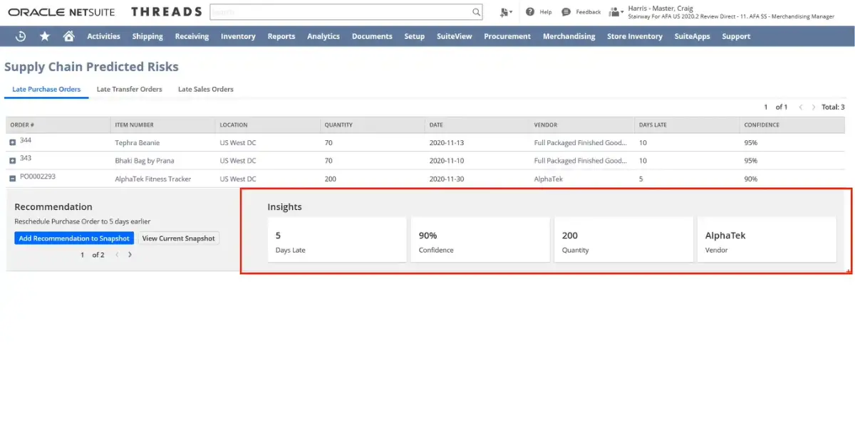This screenshot has height=427, width=855.
Task: Open the Analytics menu
Action: click(323, 36)
